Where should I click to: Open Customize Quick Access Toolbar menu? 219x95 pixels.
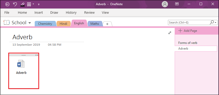tap(39, 4)
